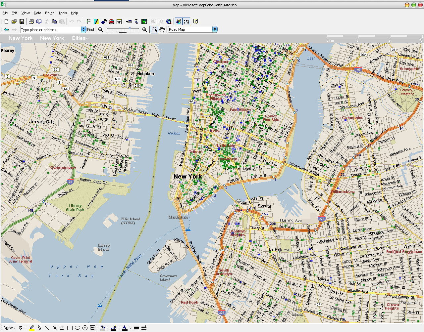Screen dimensions: 424x332
Task: Select the Pushpin drawing tool
Action: pos(21,328)
